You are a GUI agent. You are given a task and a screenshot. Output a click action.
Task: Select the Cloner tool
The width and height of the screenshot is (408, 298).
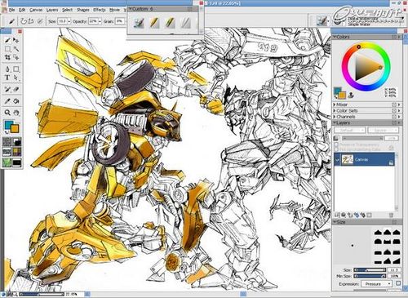click(x=7, y=89)
